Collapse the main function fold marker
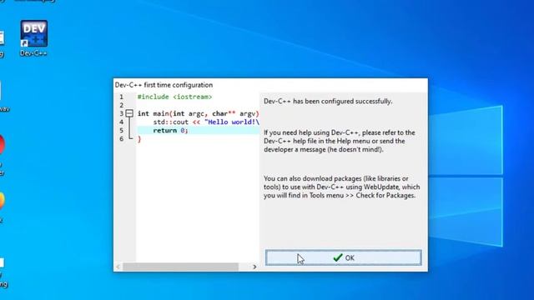 [x=129, y=113]
